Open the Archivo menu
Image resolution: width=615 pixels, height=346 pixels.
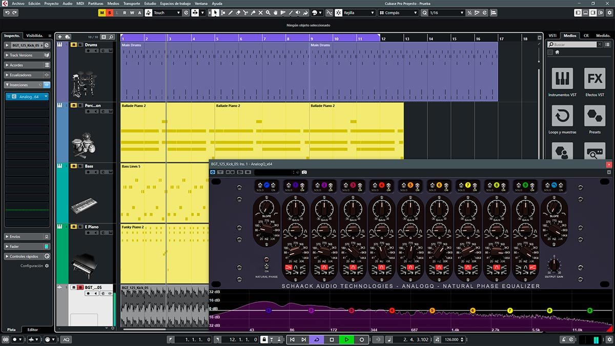click(17, 3)
